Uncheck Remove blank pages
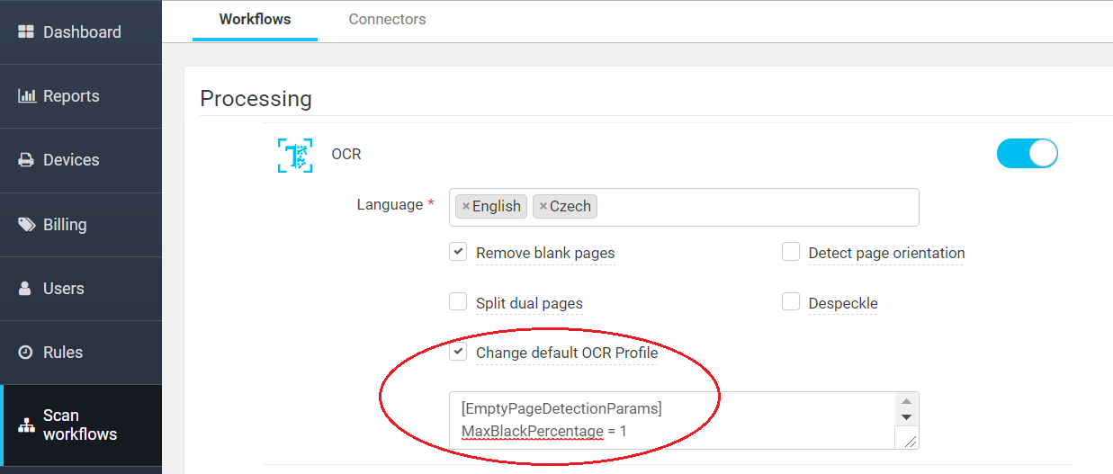 click(458, 252)
